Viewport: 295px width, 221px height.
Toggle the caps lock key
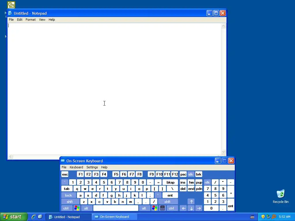tap(69, 195)
